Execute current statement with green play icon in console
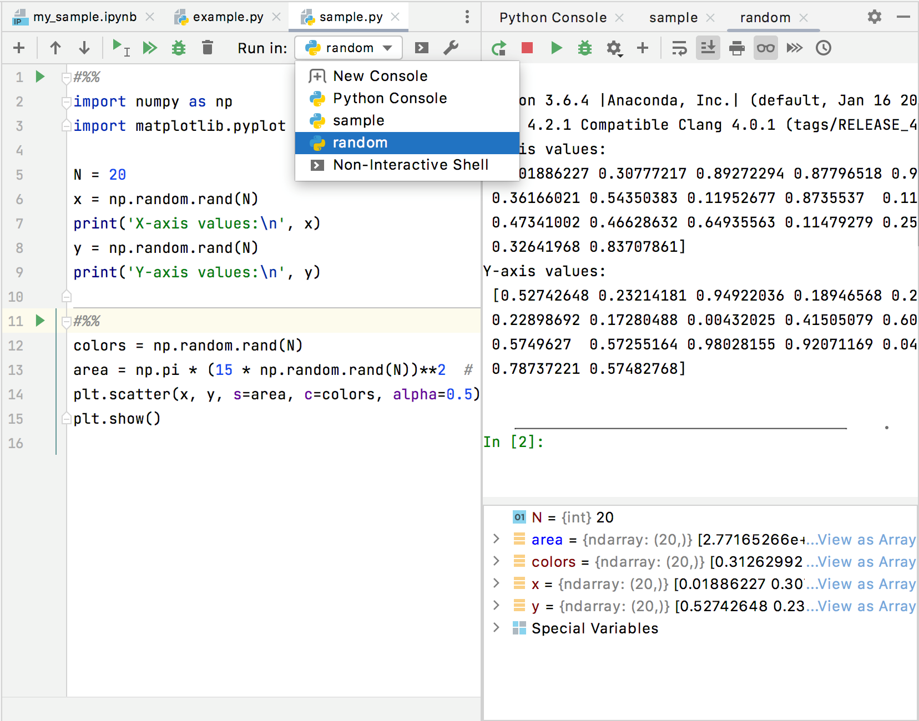Screen dimensions: 919x721 [556, 48]
